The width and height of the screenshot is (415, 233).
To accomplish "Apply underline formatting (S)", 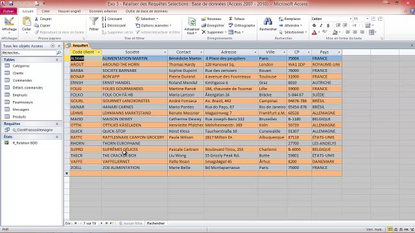I will point(328,25).
